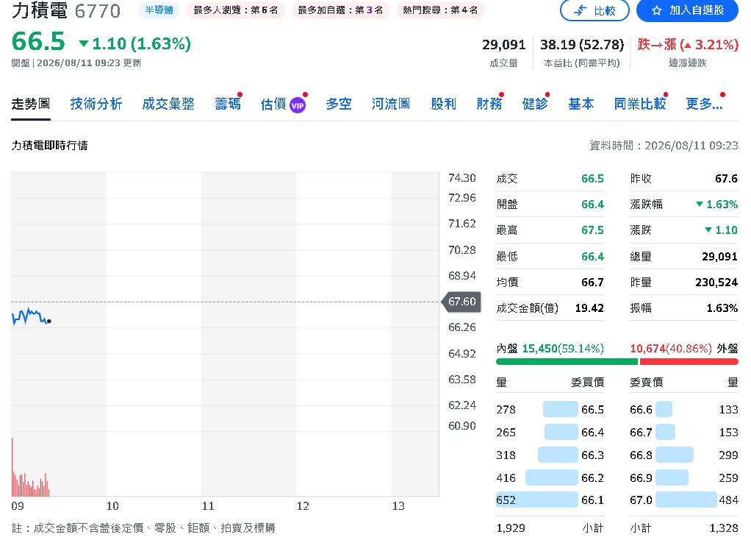Image resolution: width=751 pixels, height=540 pixels.
Task: Click the compare arrows icon in 比較
Action: tap(581, 10)
